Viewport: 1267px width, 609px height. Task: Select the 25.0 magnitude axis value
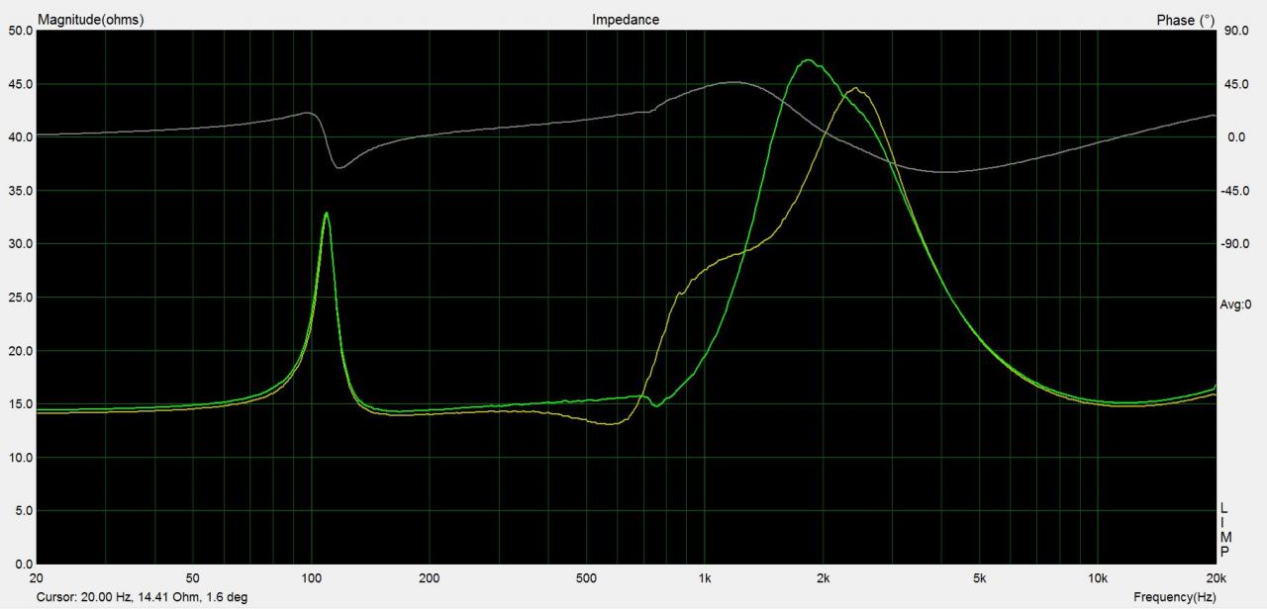20,298
